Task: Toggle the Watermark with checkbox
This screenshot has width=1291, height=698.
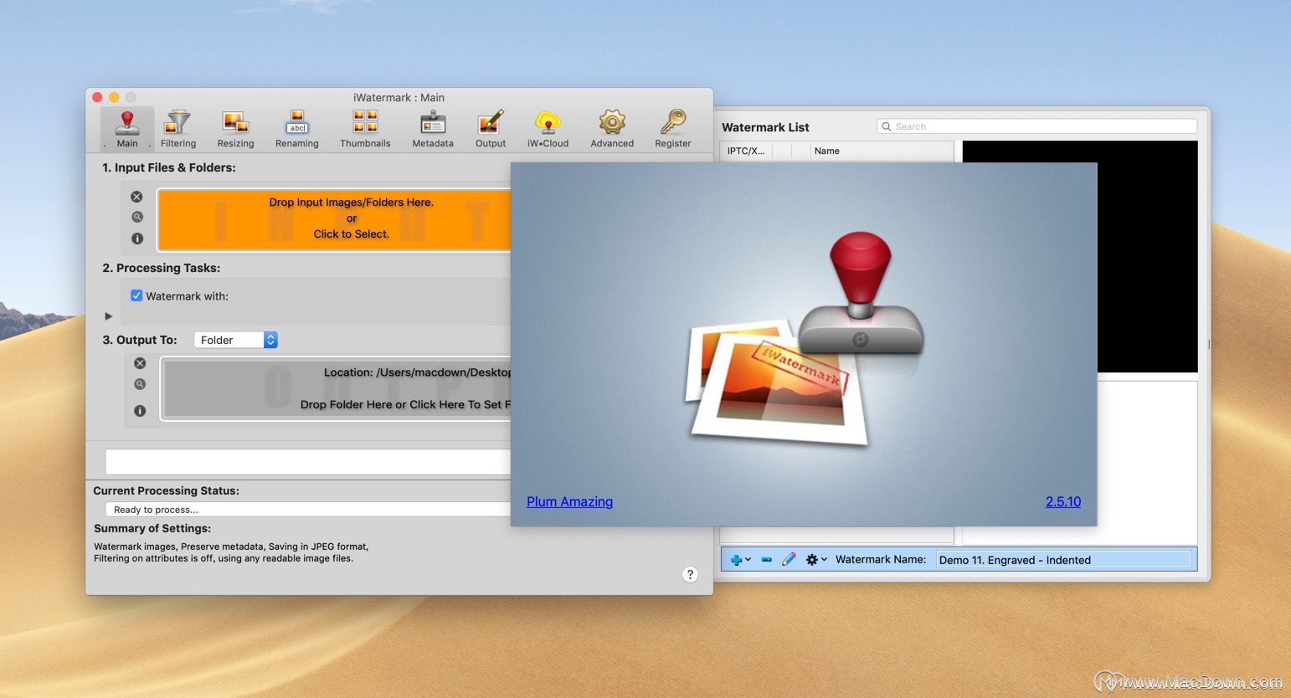Action: pyautogui.click(x=136, y=295)
